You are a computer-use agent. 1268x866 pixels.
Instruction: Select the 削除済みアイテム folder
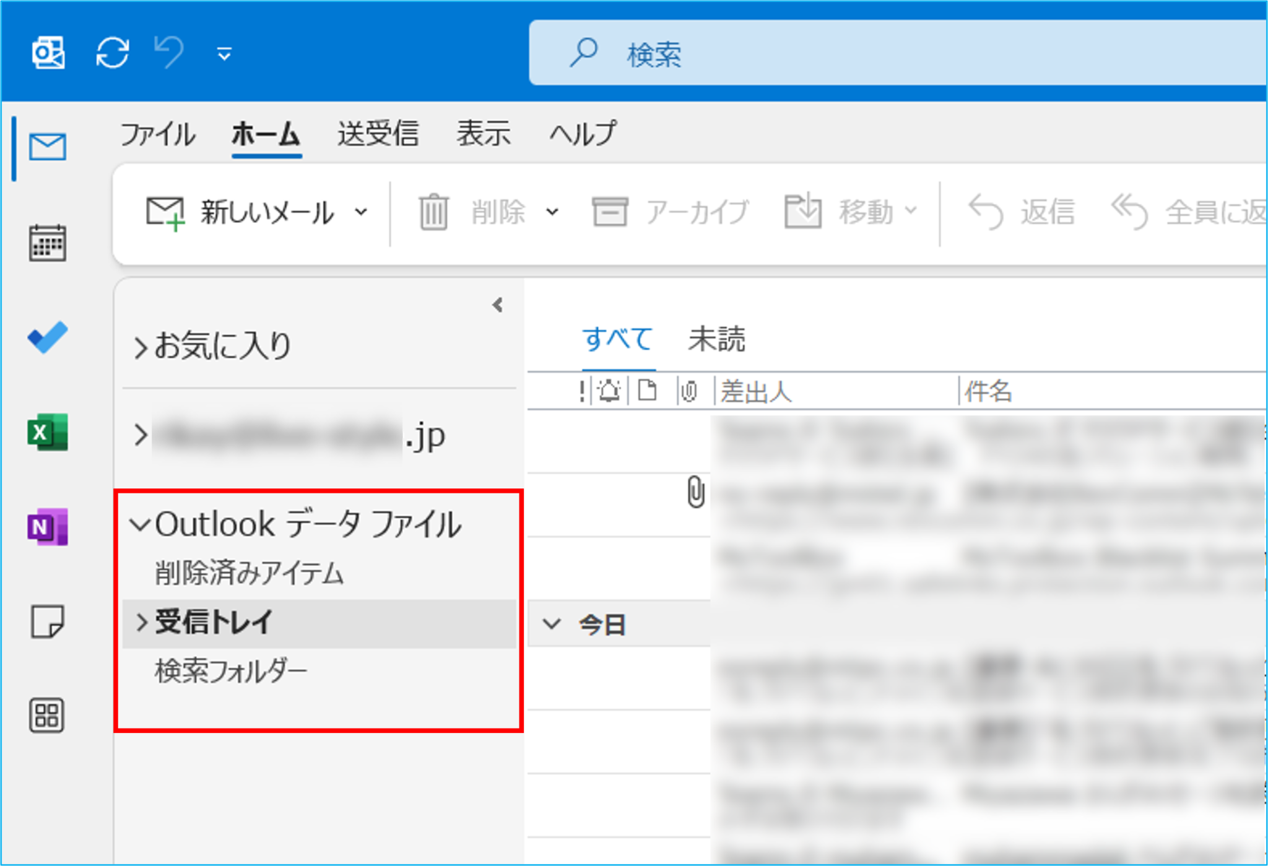point(250,573)
